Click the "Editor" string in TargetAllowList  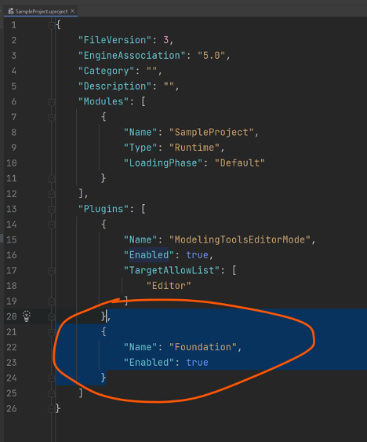169,286
